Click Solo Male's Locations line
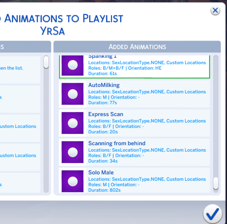Screen dimensions: 227x224 147,179
